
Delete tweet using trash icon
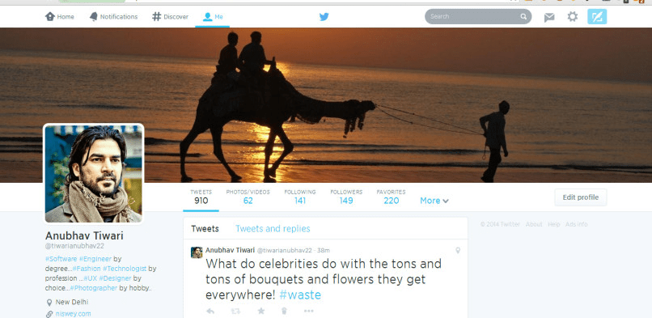pos(285,311)
